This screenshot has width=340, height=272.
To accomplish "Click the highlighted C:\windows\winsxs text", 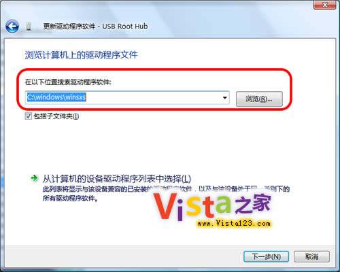I will 56,97.
